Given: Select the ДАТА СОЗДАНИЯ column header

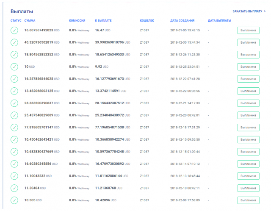Looking at the screenshot, I should click(x=182, y=20).
